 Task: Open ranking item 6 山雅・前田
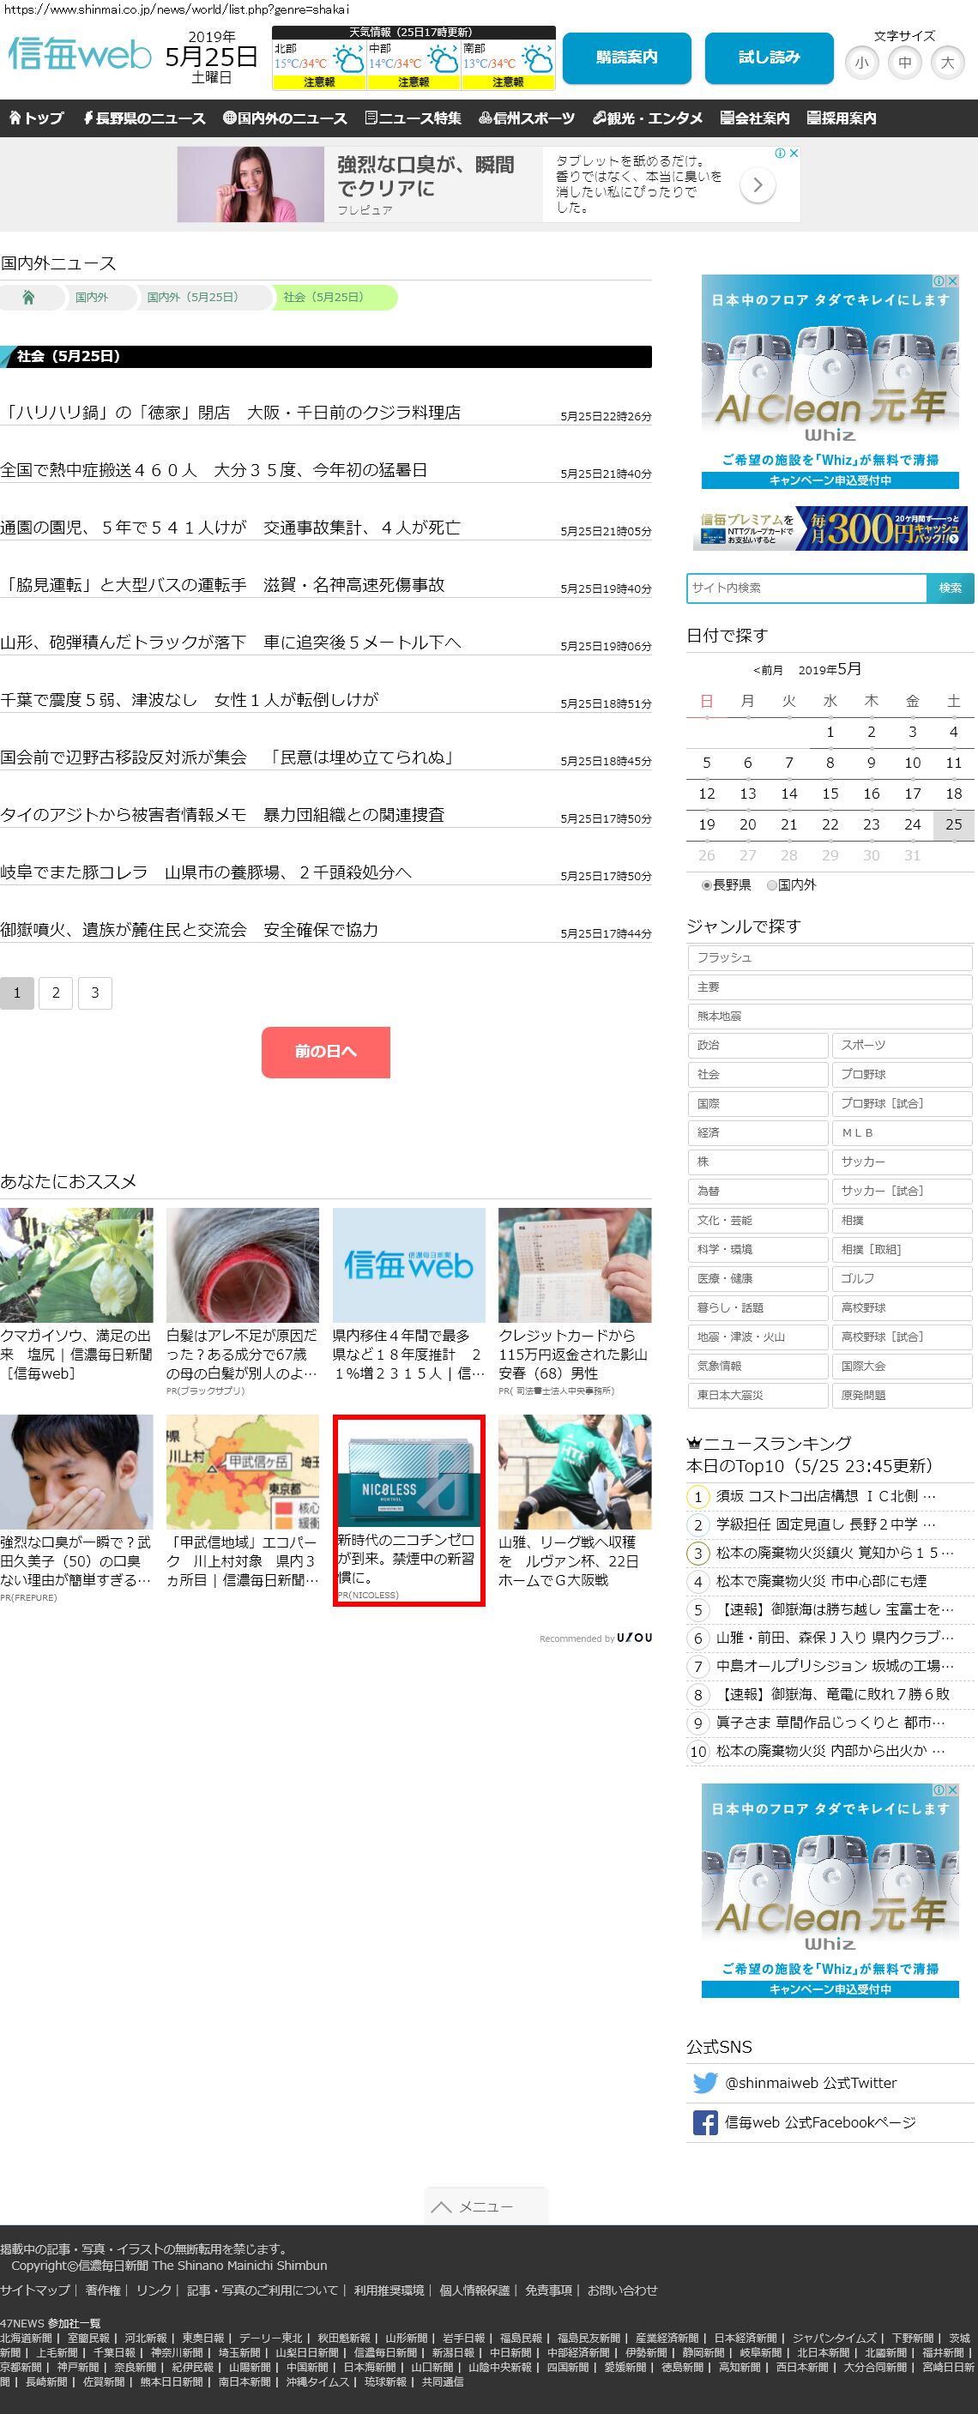[835, 1639]
